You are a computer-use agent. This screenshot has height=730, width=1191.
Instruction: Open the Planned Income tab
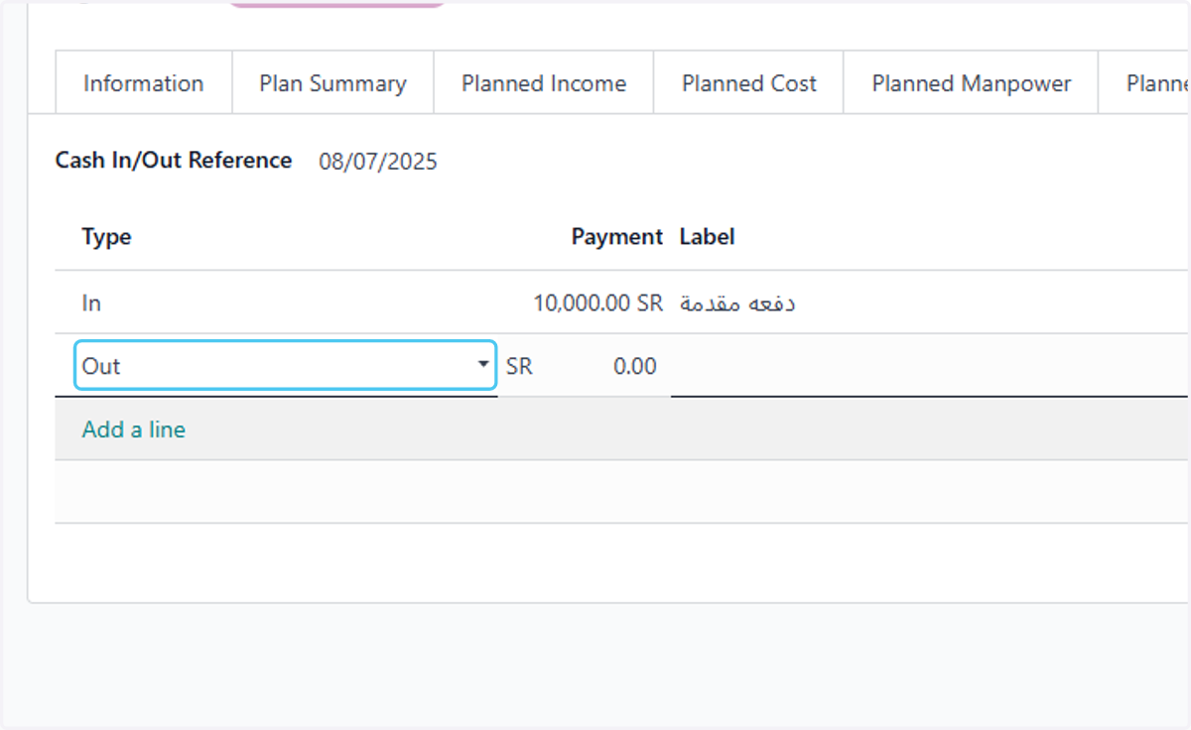point(544,83)
